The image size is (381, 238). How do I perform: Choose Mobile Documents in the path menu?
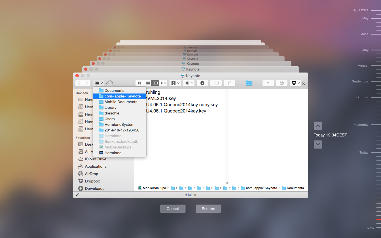(120, 102)
